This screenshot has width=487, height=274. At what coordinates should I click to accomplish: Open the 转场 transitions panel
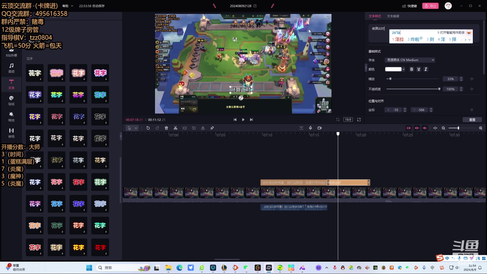point(11,133)
